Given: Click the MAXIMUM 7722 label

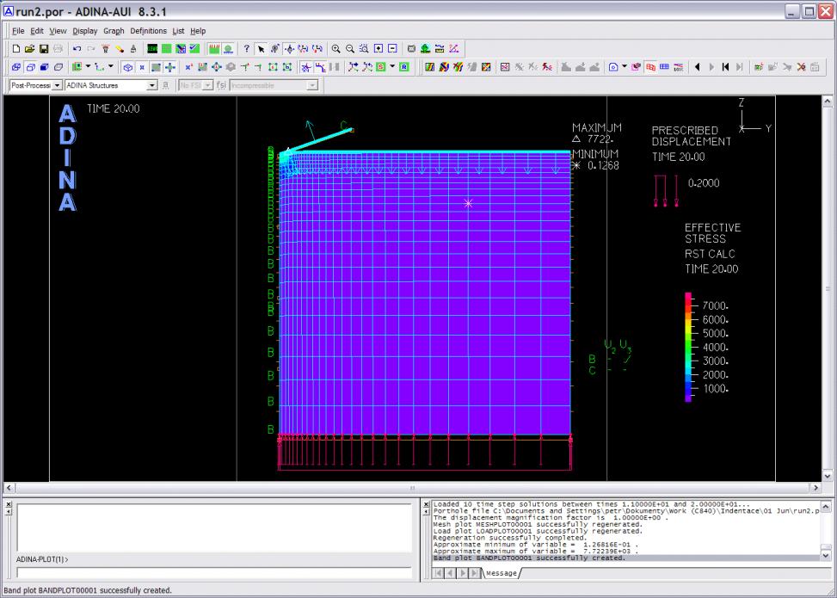Looking at the screenshot, I should pos(597,133).
